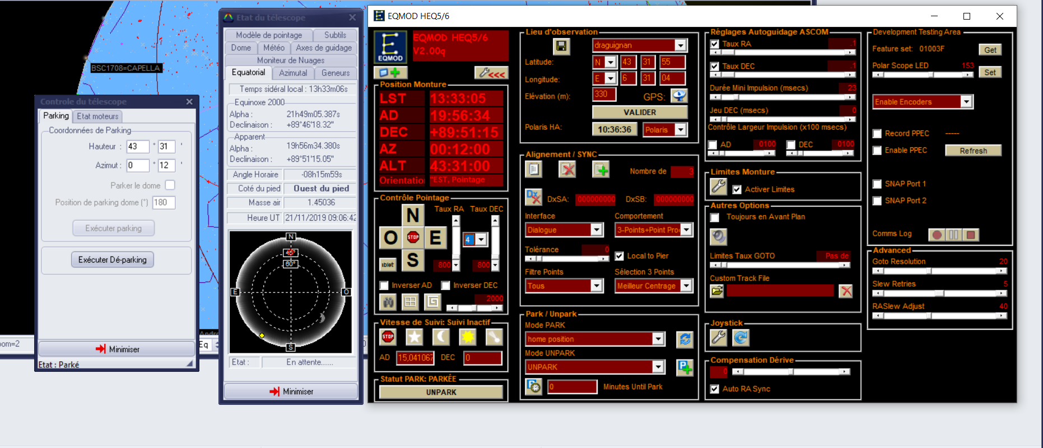This screenshot has height=448, width=1043.
Task: Expand the Mode PARK home position dropdown
Action: (658, 339)
